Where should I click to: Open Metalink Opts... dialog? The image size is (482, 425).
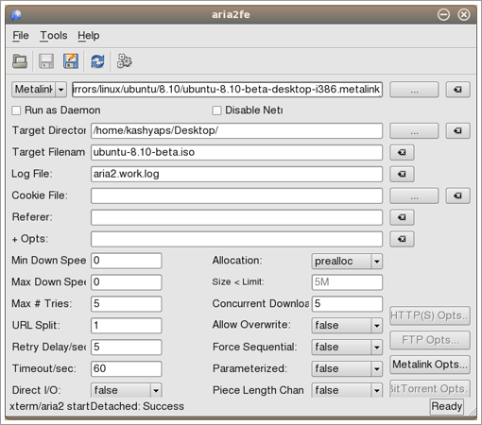point(430,365)
